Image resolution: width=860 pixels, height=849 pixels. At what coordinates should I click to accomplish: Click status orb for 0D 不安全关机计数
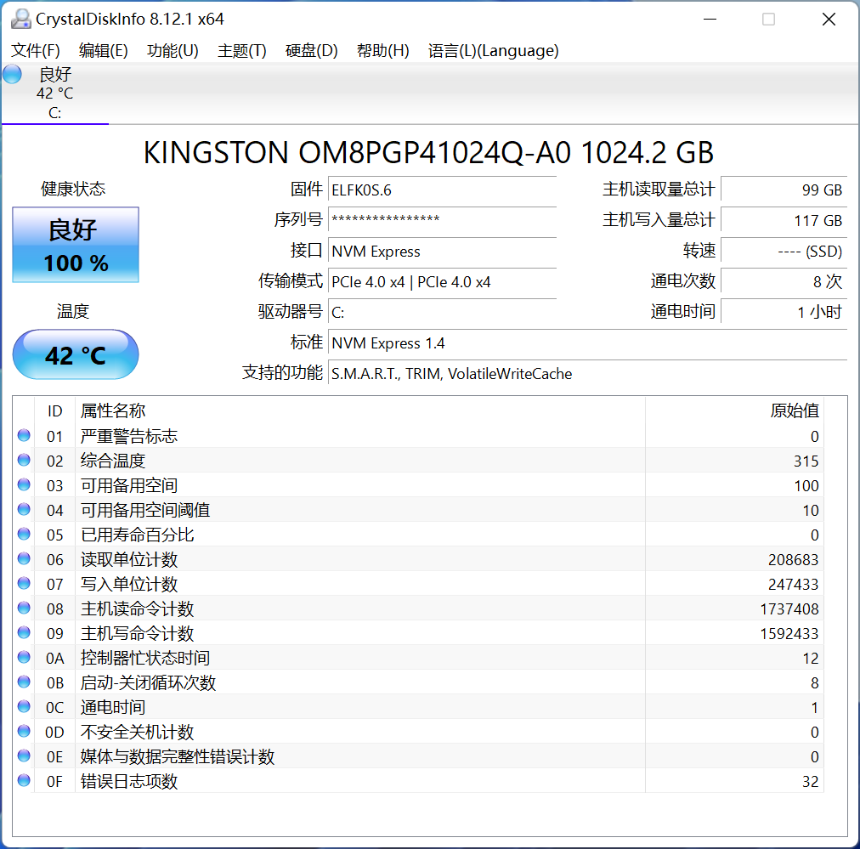pos(24,731)
